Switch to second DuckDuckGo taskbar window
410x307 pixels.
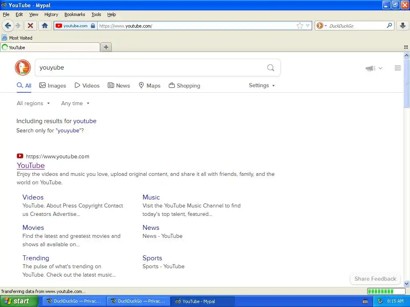138,301
